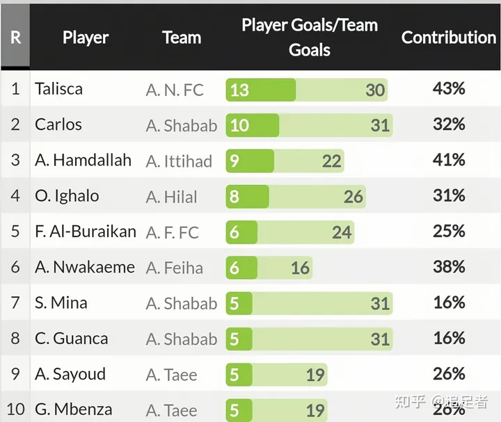Click A. Hamdallah's 9-goal green bar
This screenshot has height=422, width=501.
click(250, 161)
